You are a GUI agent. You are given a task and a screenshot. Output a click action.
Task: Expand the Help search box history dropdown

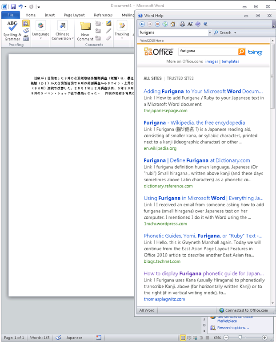[210, 33]
